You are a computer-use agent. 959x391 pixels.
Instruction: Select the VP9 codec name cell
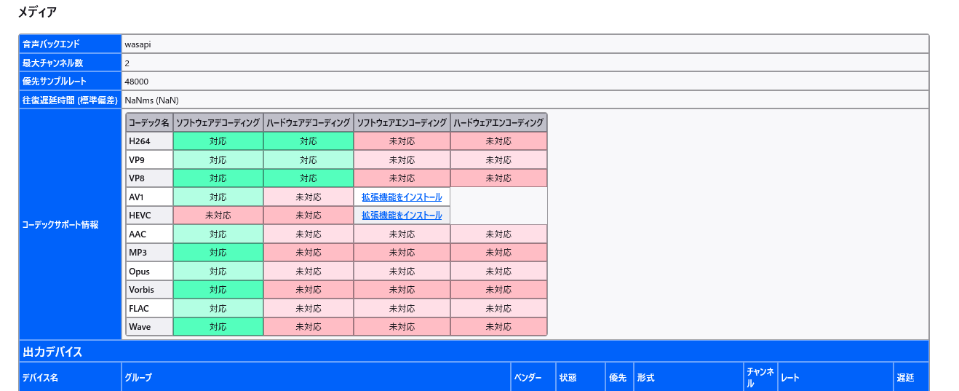(149, 159)
